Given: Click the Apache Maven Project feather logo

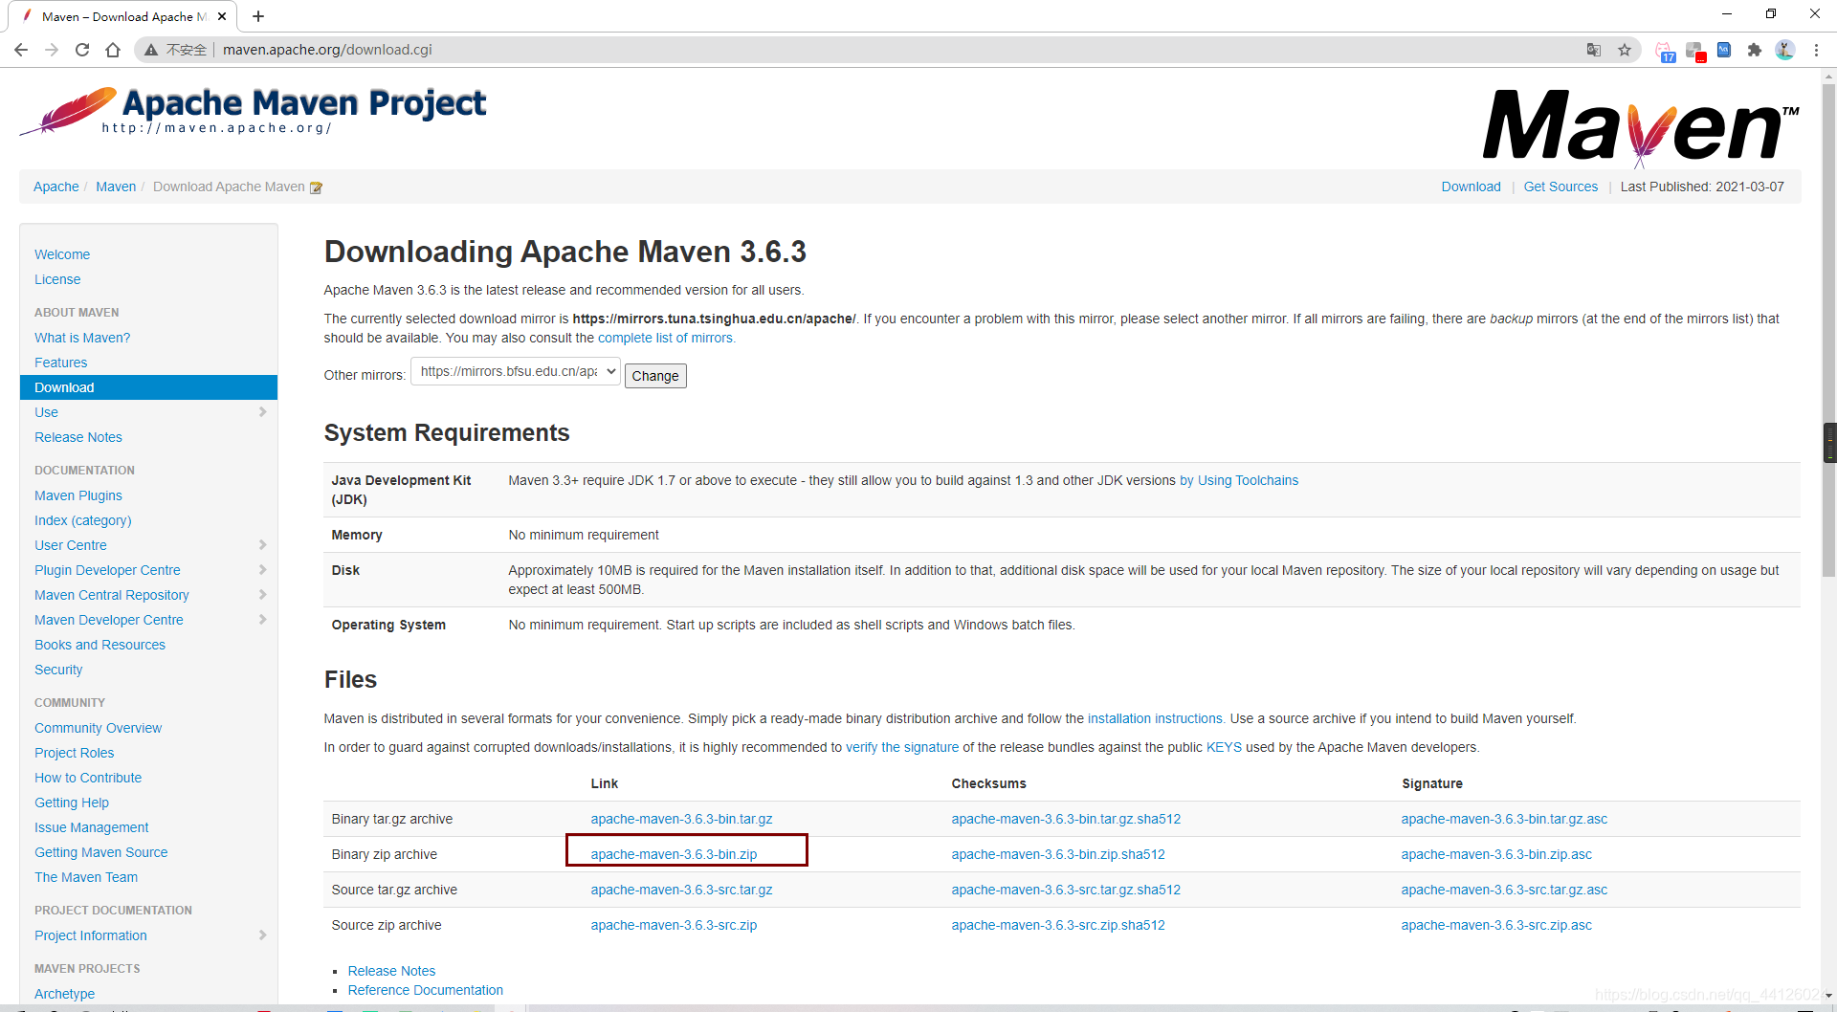Looking at the screenshot, I should click(x=254, y=111).
